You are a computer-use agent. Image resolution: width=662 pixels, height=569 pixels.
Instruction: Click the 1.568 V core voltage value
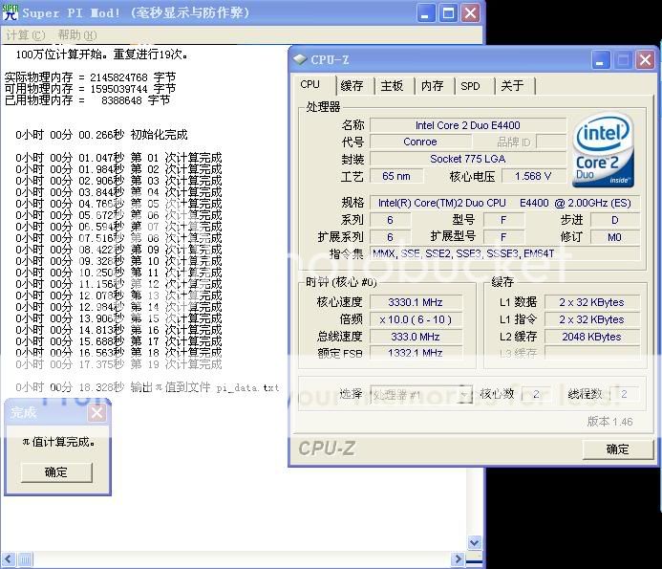(533, 176)
